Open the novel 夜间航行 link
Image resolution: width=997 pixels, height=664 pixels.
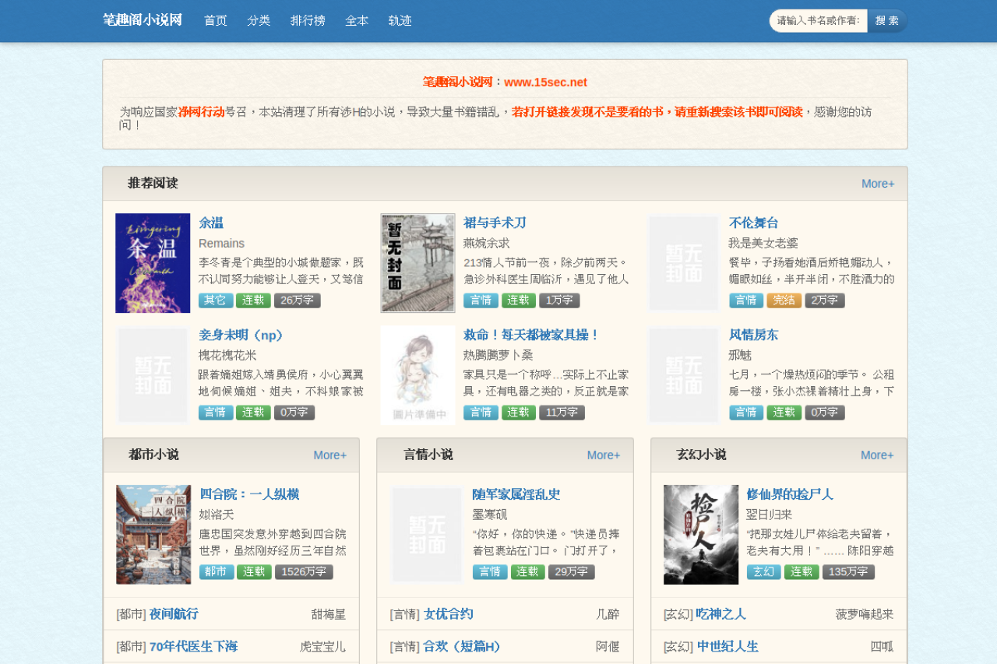(174, 614)
